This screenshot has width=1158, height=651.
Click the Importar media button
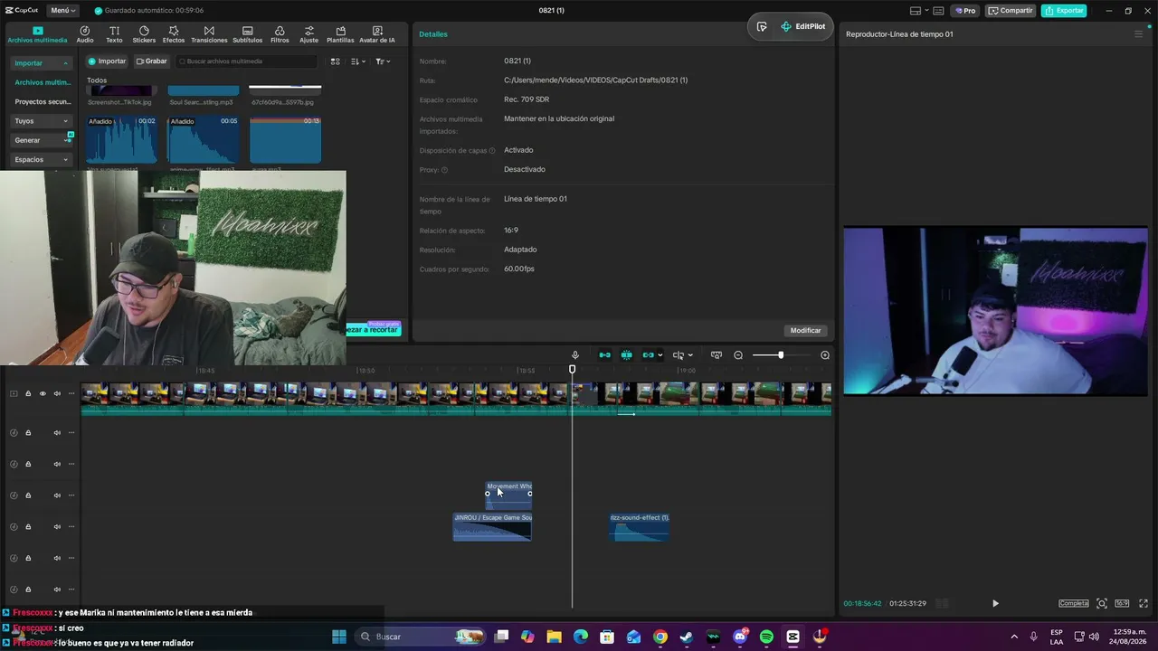point(107,61)
